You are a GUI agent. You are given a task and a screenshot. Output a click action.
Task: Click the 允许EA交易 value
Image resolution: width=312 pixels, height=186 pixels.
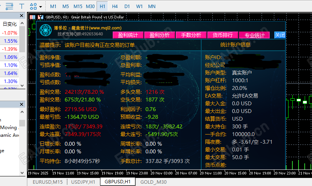click(245, 96)
